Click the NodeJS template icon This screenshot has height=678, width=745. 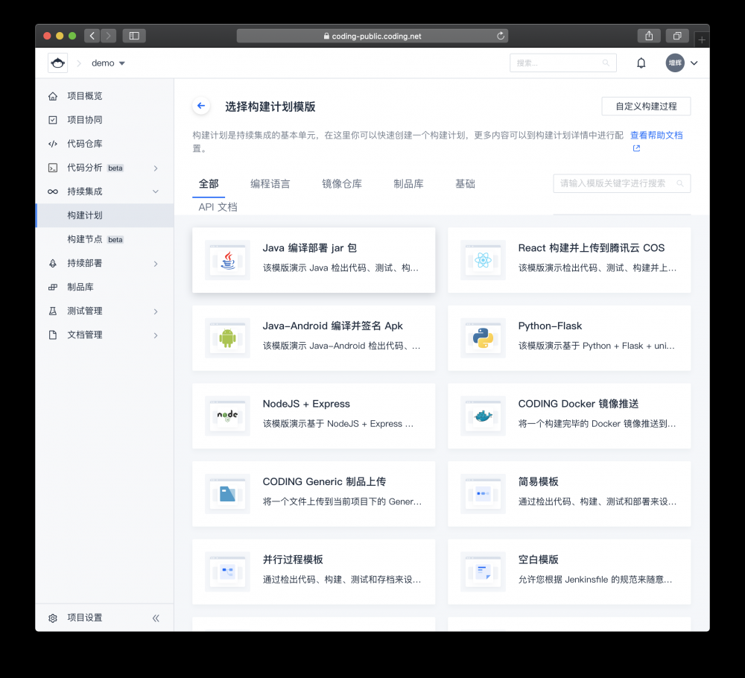click(227, 416)
